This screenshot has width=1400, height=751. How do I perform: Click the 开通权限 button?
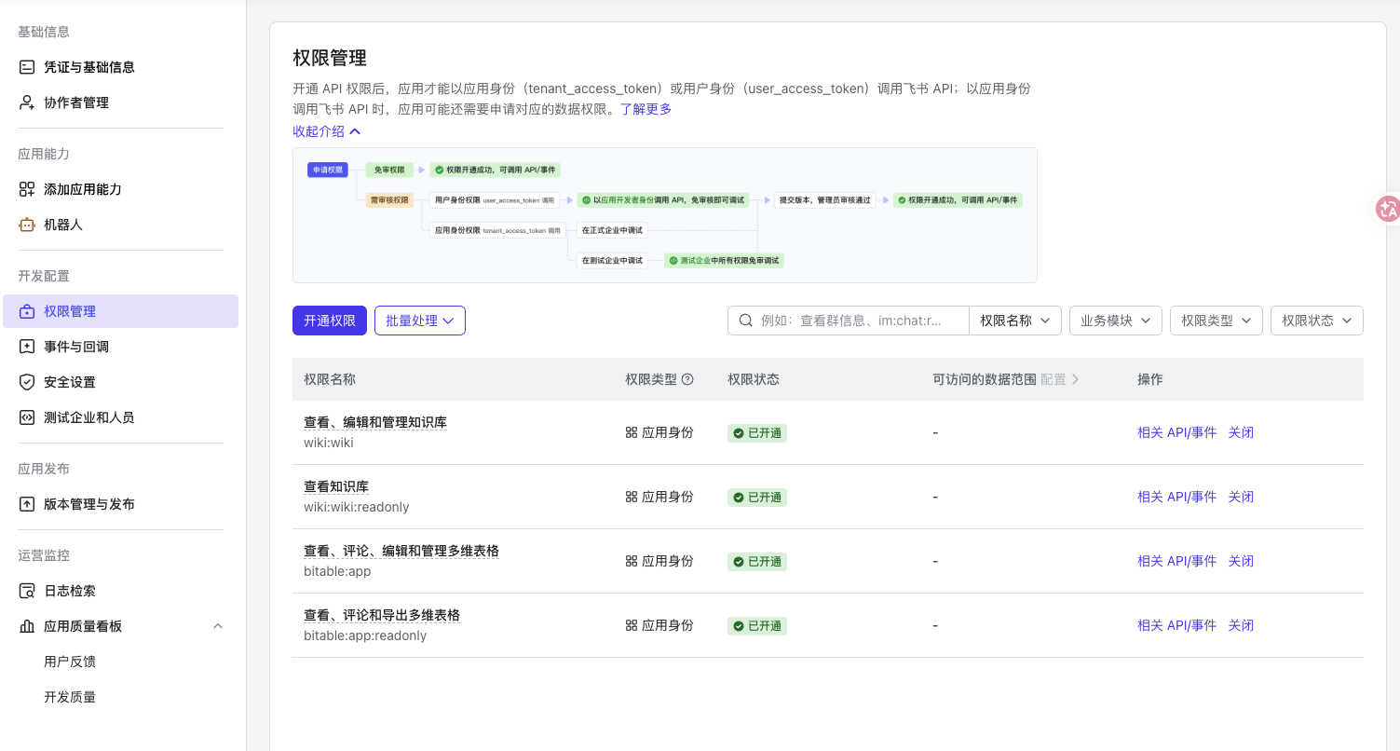[330, 321]
